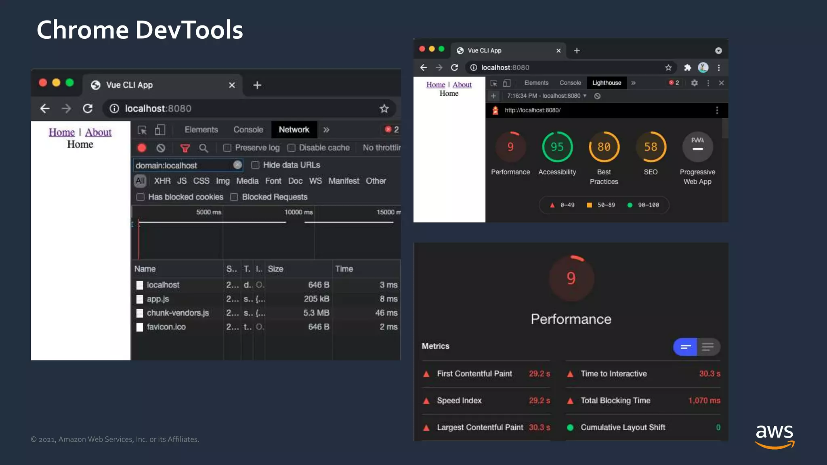Open the Console tab in Lighthouse DevTools
Screen dimensions: 827x465
pos(570,83)
